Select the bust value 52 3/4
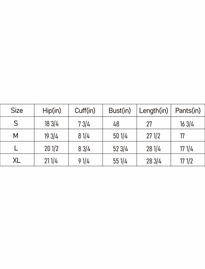This screenshot has width=205, height=269. click(x=120, y=149)
